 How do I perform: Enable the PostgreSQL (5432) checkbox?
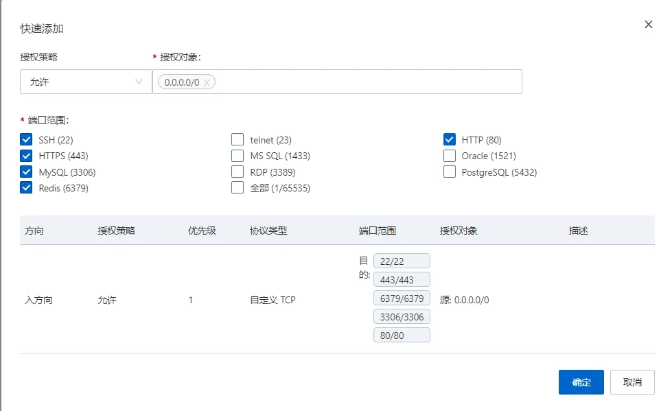[450, 172]
